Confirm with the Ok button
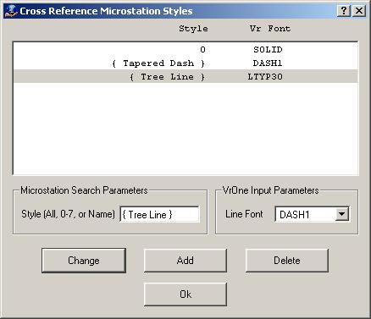The width and height of the screenshot is (371, 319). tap(185, 294)
